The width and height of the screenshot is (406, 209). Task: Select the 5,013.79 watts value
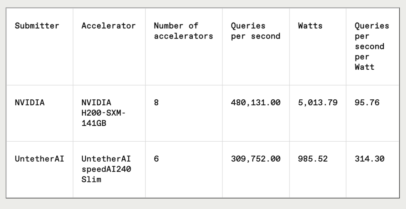click(x=318, y=103)
